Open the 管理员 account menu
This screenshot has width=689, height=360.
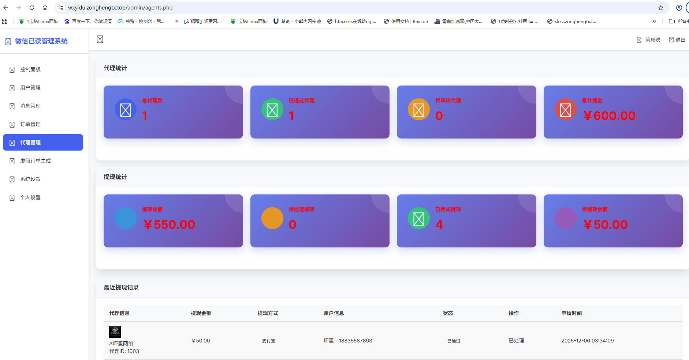[x=649, y=40]
